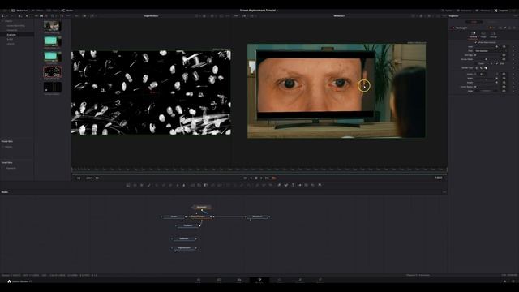Image resolution: width=519 pixels, height=292 pixels.
Task: Collapse the Master bin tree
Action: [2, 21]
